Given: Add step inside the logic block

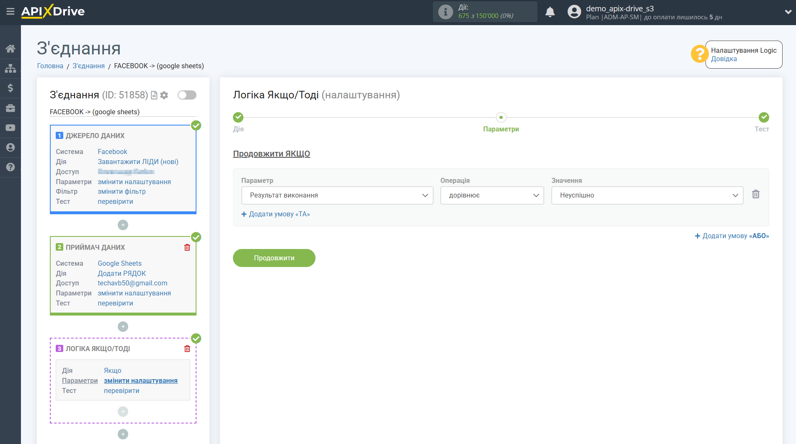Looking at the screenshot, I should pos(123,412).
